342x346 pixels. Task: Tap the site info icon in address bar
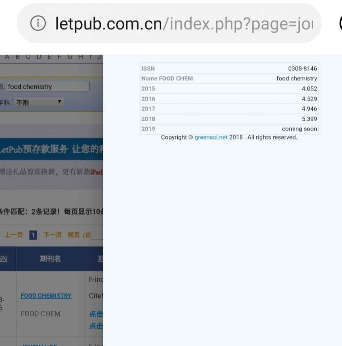[x=38, y=23]
